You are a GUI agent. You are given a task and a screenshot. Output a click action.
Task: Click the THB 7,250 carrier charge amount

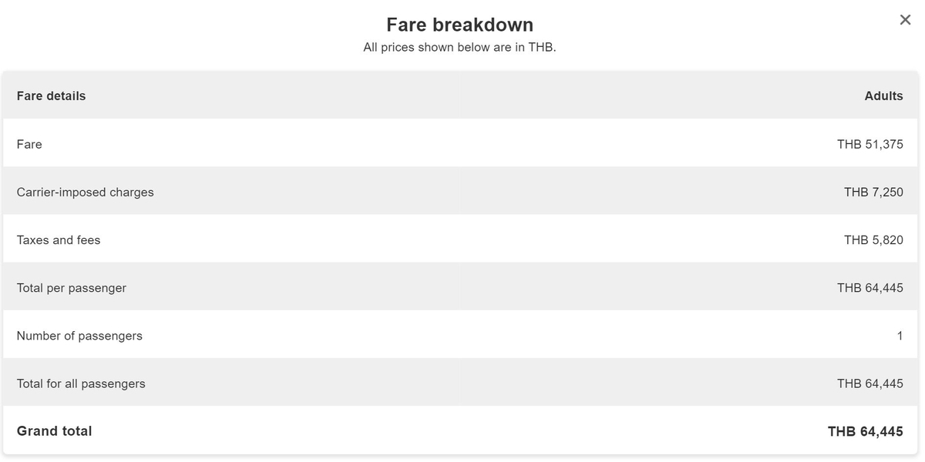(x=873, y=192)
